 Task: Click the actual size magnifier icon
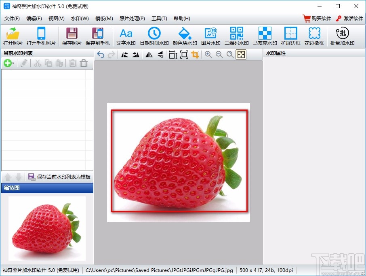pyautogui.click(x=230, y=55)
